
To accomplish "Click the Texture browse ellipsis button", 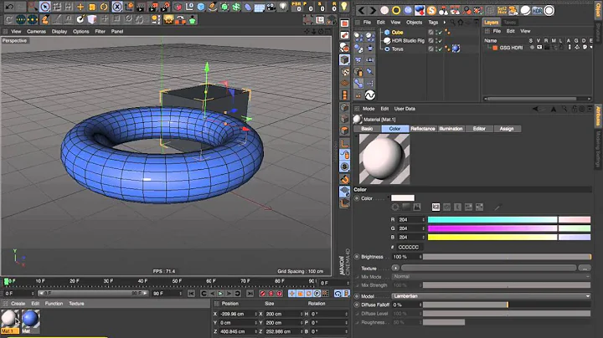I will [585, 268].
